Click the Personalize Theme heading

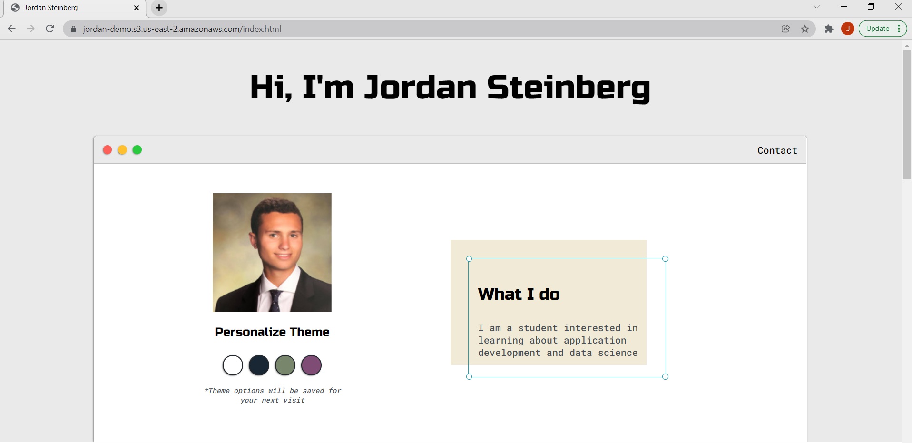pyautogui.click(x=272, y=332)
